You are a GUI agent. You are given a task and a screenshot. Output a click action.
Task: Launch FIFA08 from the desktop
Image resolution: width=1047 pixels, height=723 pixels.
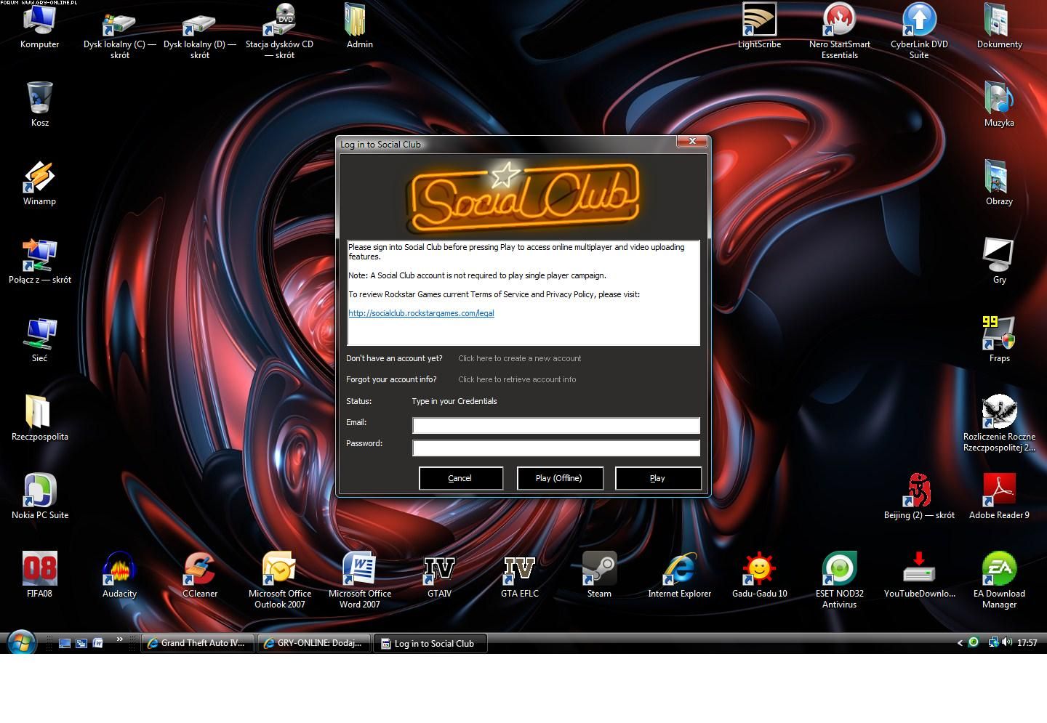39,575
